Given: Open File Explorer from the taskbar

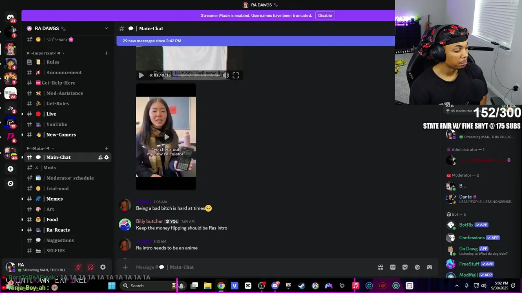Looking at the screenshot, I should click(208, 286).
